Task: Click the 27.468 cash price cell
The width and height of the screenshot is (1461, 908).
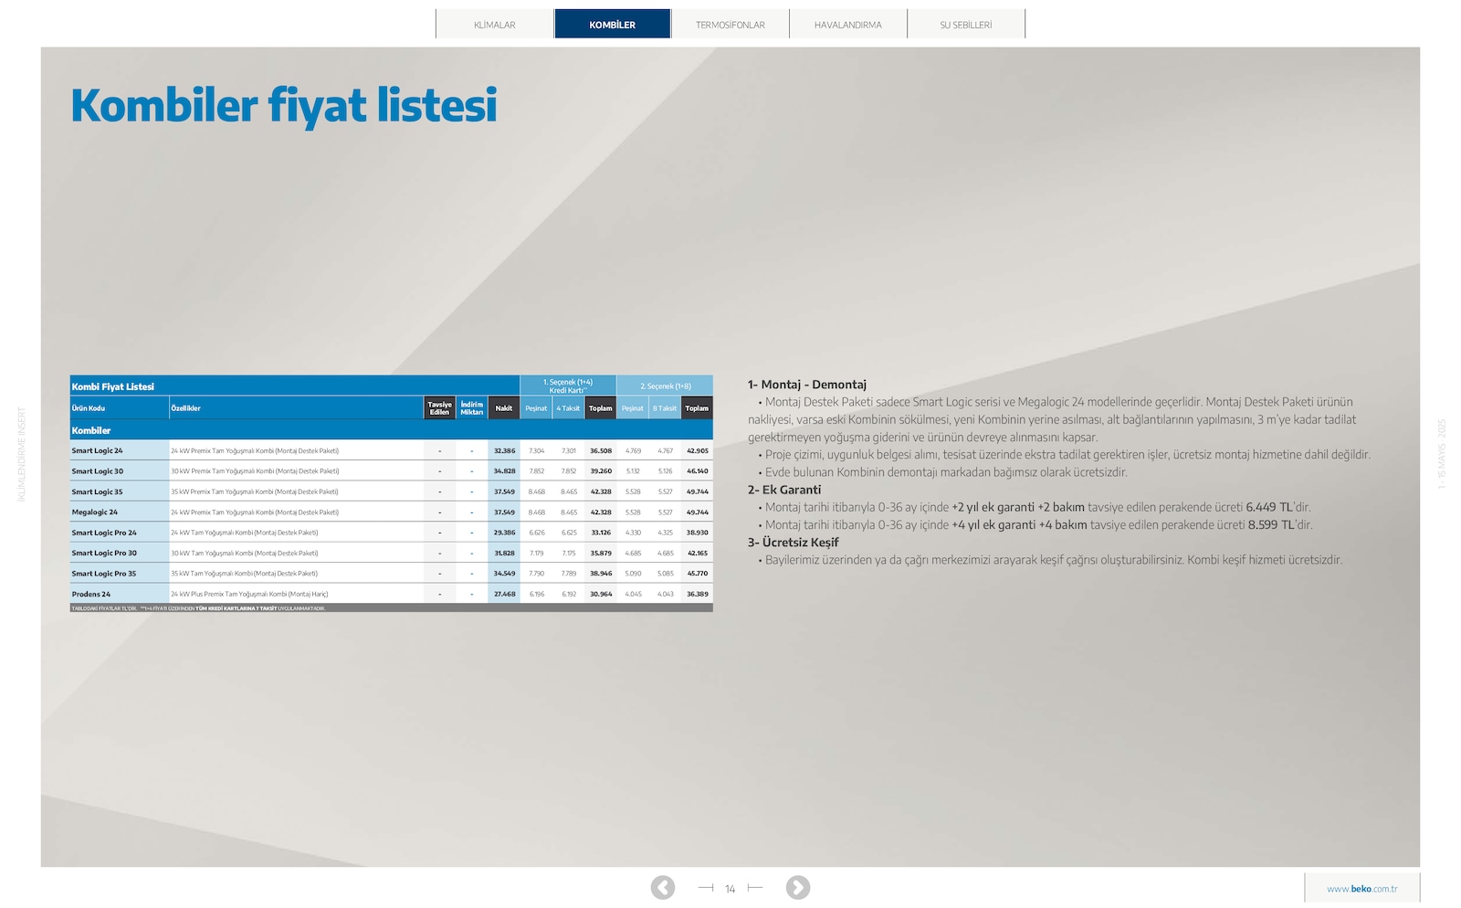Action: [504, 594]
